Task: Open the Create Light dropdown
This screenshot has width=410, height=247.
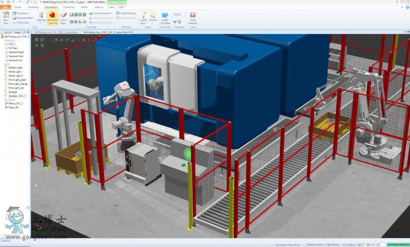Action: pyautogui.click(x=143, y=18)
